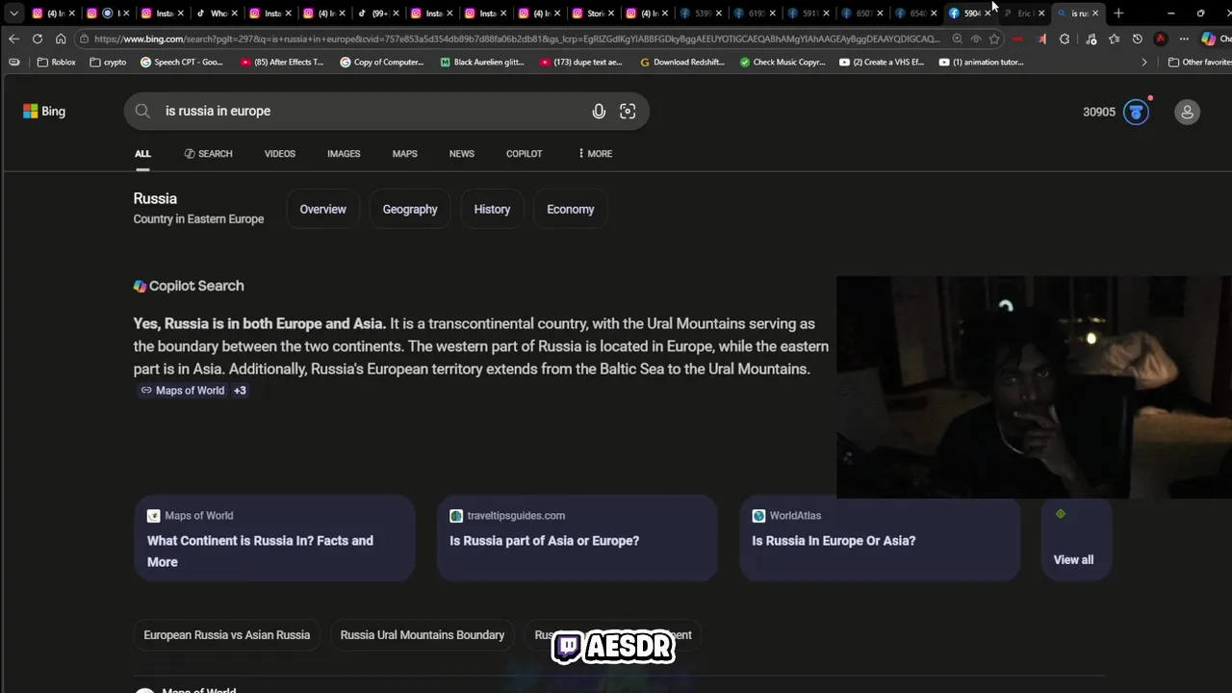Image resolution: width=1232 pixels, height=693 pixels.
Task: Open Check Music Copyr... bookmark
Action: 783,63
